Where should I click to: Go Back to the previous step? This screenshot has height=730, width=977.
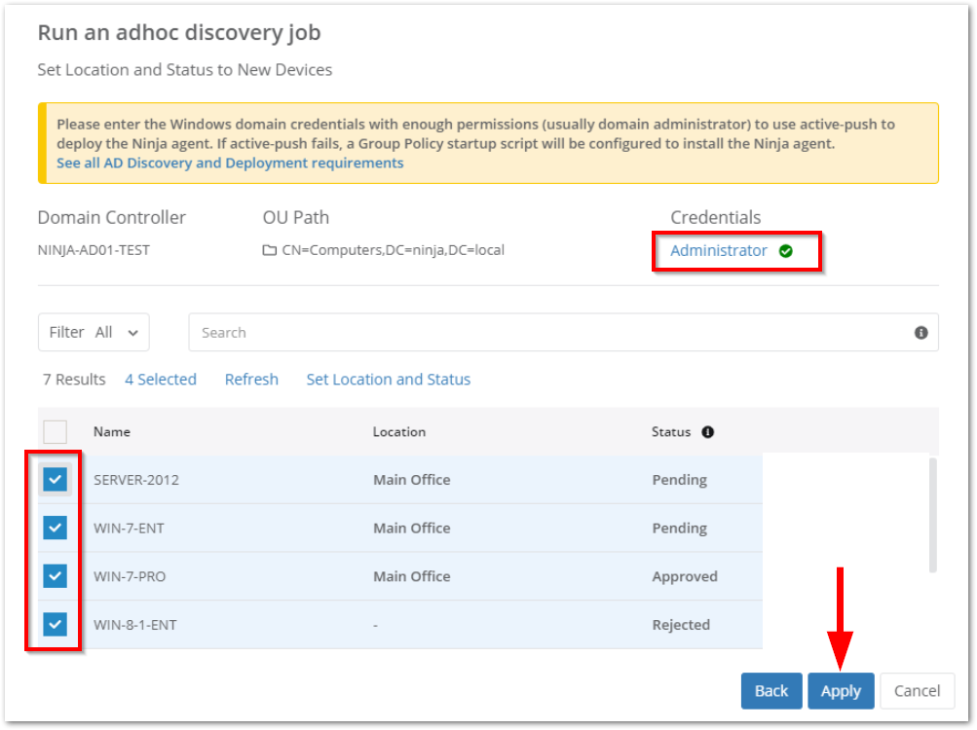click(770, 690)
